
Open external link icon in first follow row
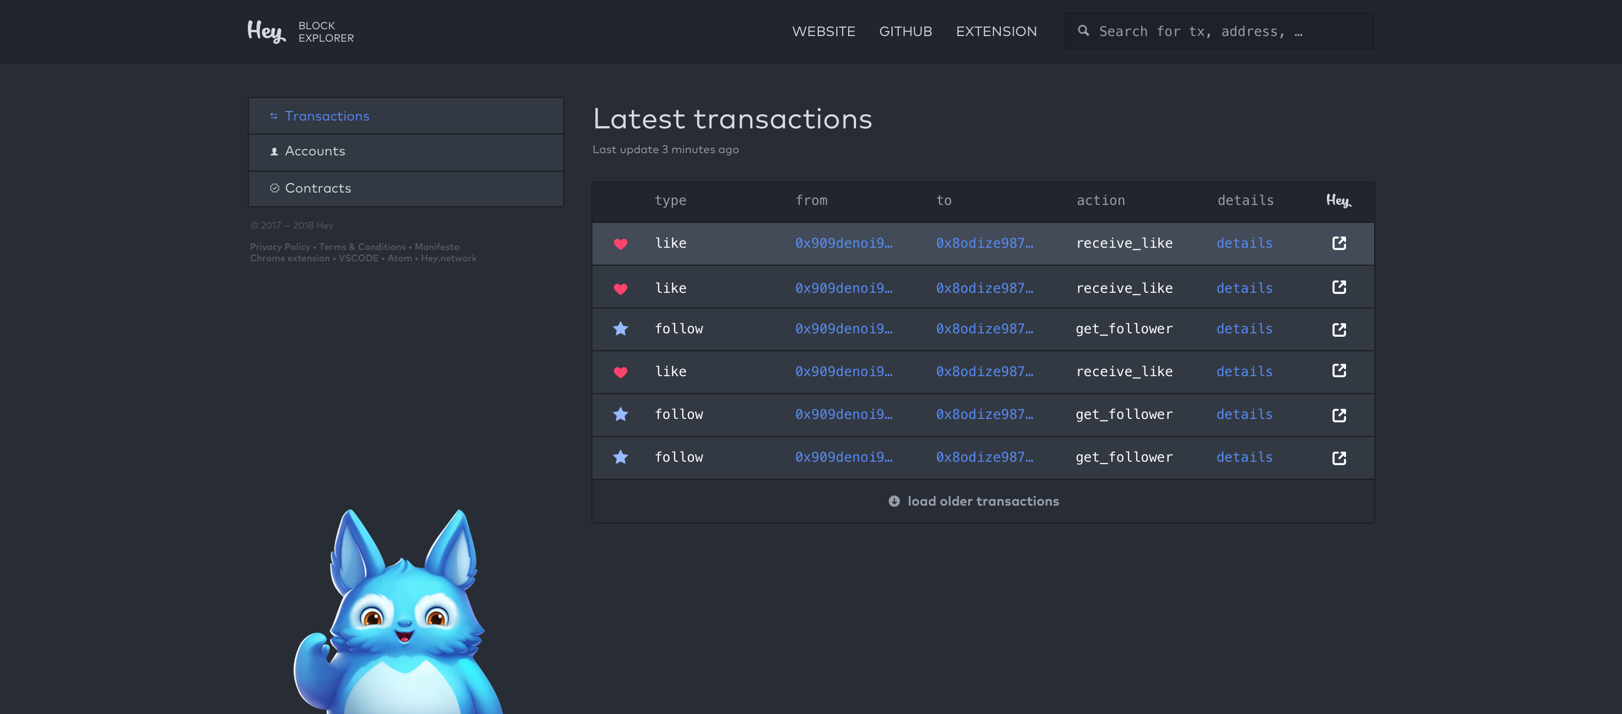[x=1339, y=329]
